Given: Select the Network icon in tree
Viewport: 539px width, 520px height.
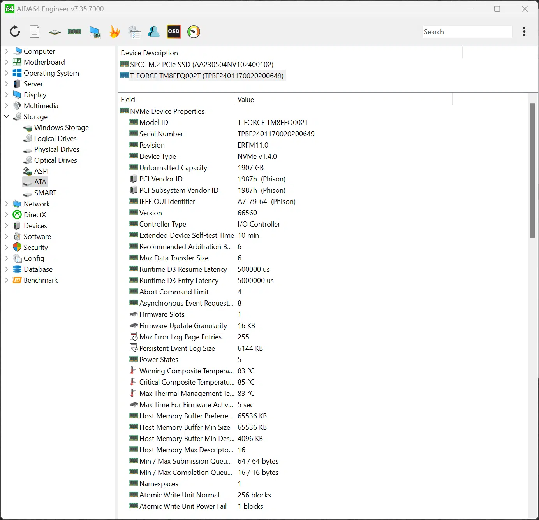Looking at the screenshot, I should point(17,204).
